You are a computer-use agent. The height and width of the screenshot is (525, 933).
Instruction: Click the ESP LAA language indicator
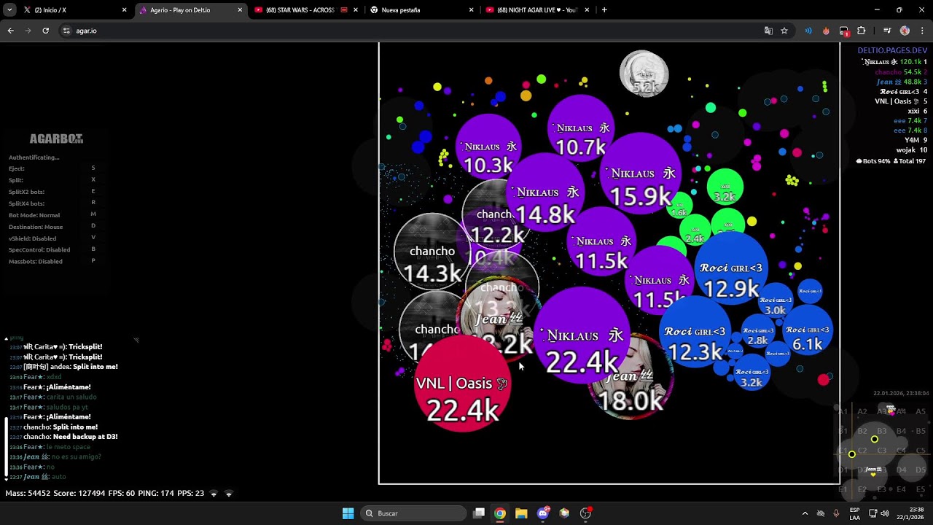pos(854,513)
